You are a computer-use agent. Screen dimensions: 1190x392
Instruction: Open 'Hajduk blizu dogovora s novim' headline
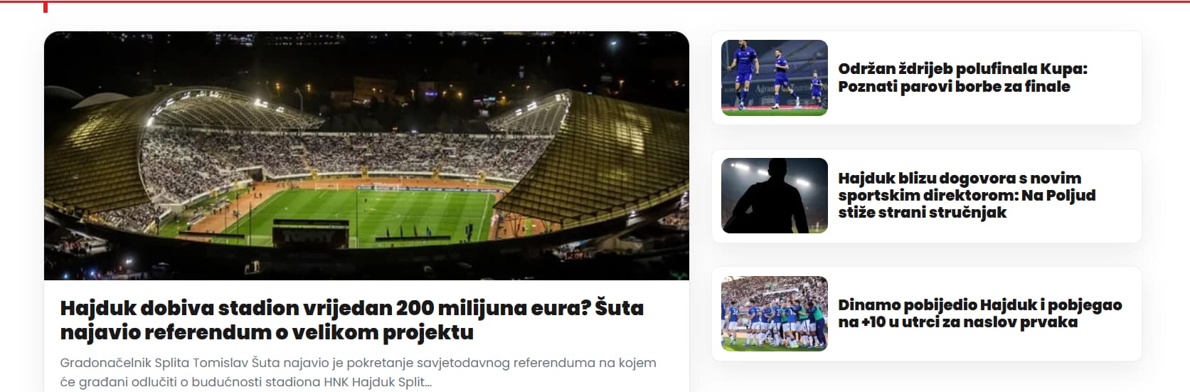(960, 178)
